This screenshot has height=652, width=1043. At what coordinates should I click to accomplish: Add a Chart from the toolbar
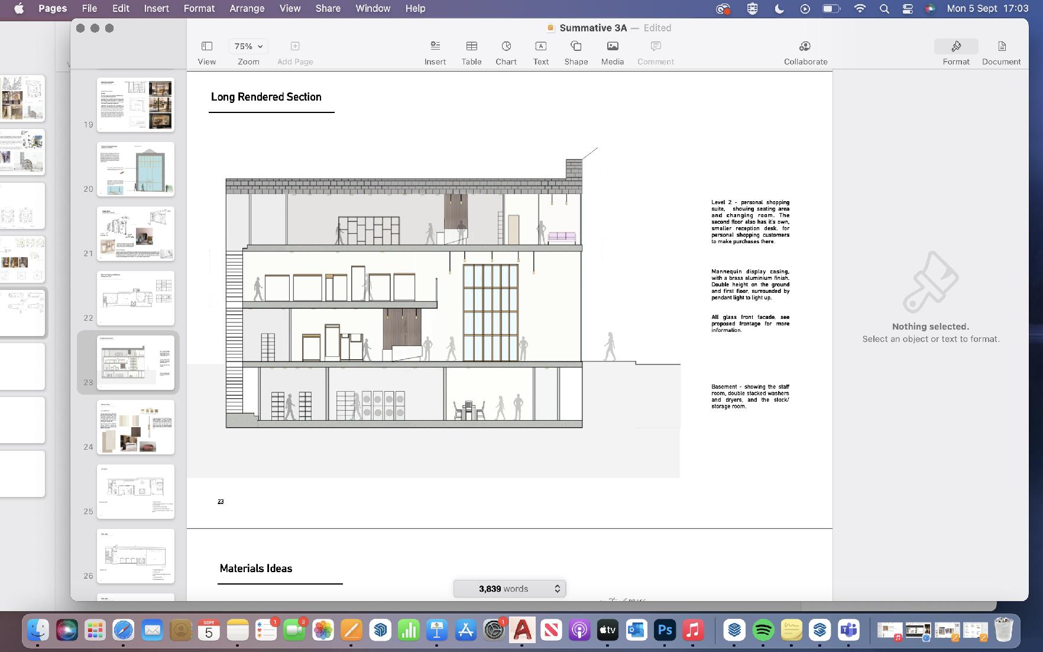[x=506, y=52]
